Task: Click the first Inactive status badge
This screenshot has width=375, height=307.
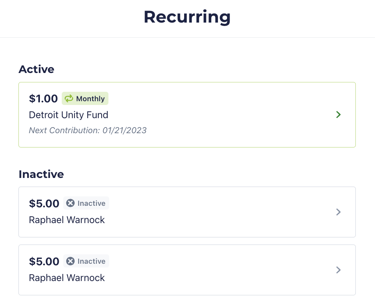Action: pos(86,203)
